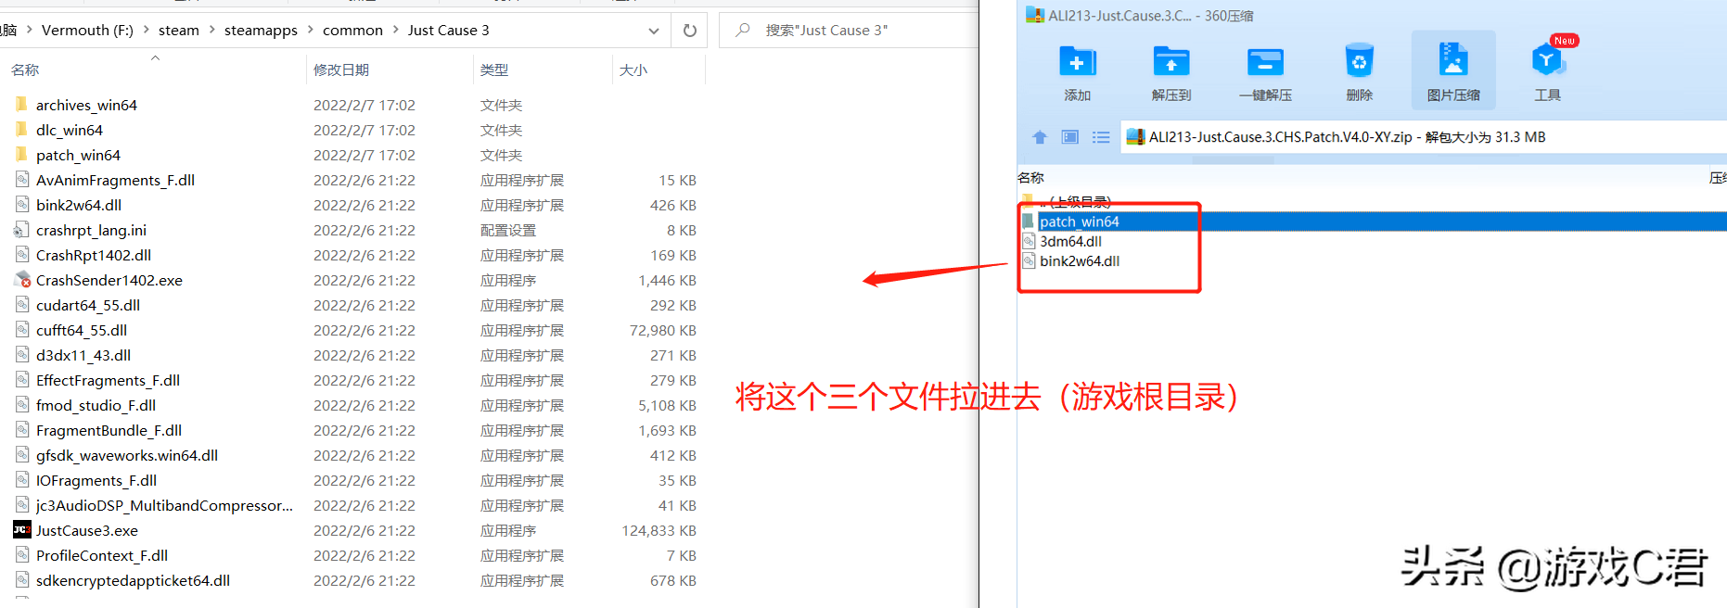Open the 工具 (Tools) icon
Screen dimensions: 1727x608
point(1547,71)
